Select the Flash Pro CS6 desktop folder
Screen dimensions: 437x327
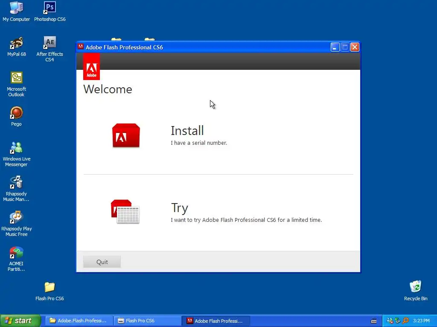point(50,291)
